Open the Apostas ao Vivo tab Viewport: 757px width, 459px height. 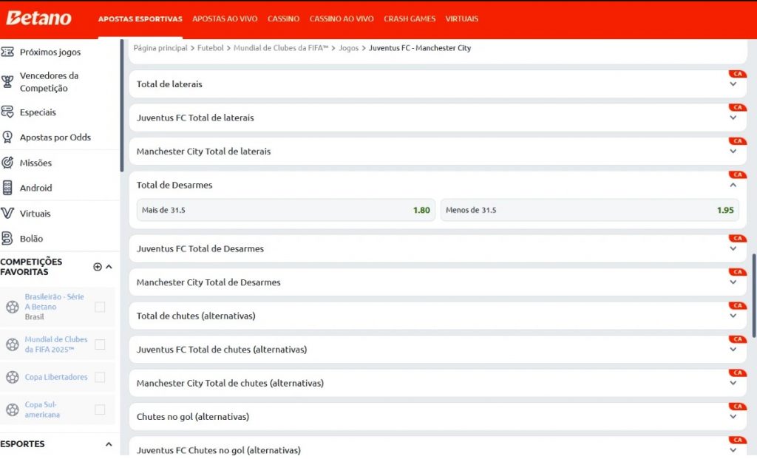coord(225,18)
